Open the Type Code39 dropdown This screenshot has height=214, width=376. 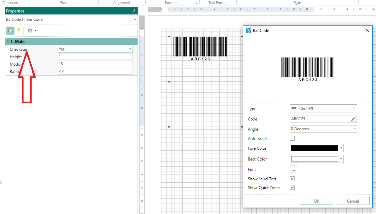coord(355,108)
